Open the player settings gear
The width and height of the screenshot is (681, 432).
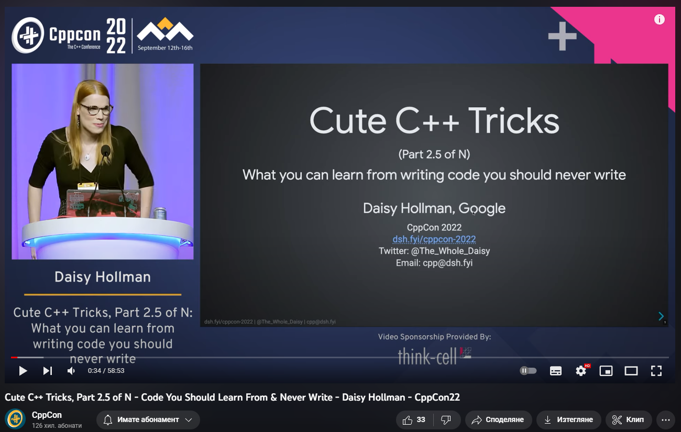[x=581, y=371]
